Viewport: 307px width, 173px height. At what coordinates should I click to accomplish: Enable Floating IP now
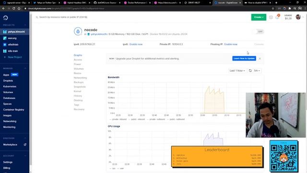point(231,44)
